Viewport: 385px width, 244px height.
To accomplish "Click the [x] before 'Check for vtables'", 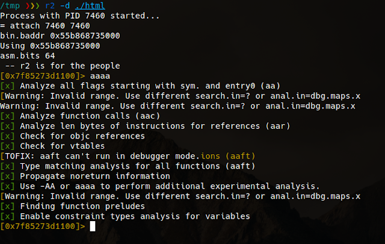I will pos(7,146).
